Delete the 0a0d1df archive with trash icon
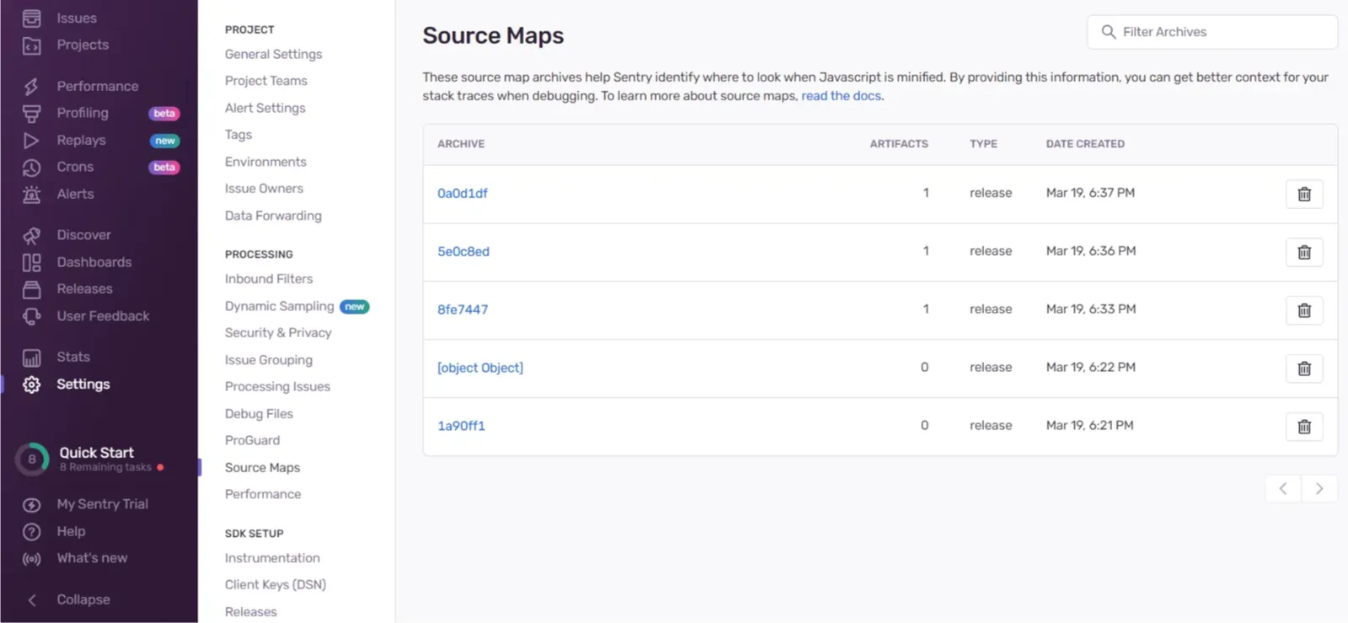Image resolution: width=1348 pixels, height=623 pixels. tap(1304, 194)
